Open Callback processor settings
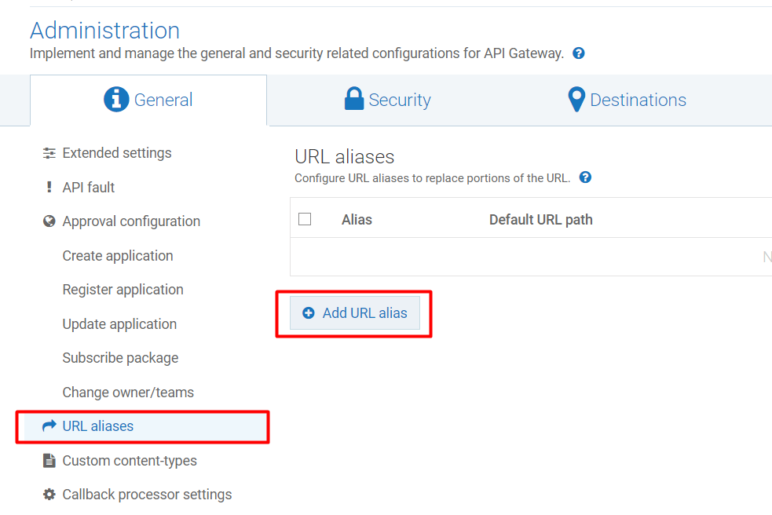 [147, 495]
